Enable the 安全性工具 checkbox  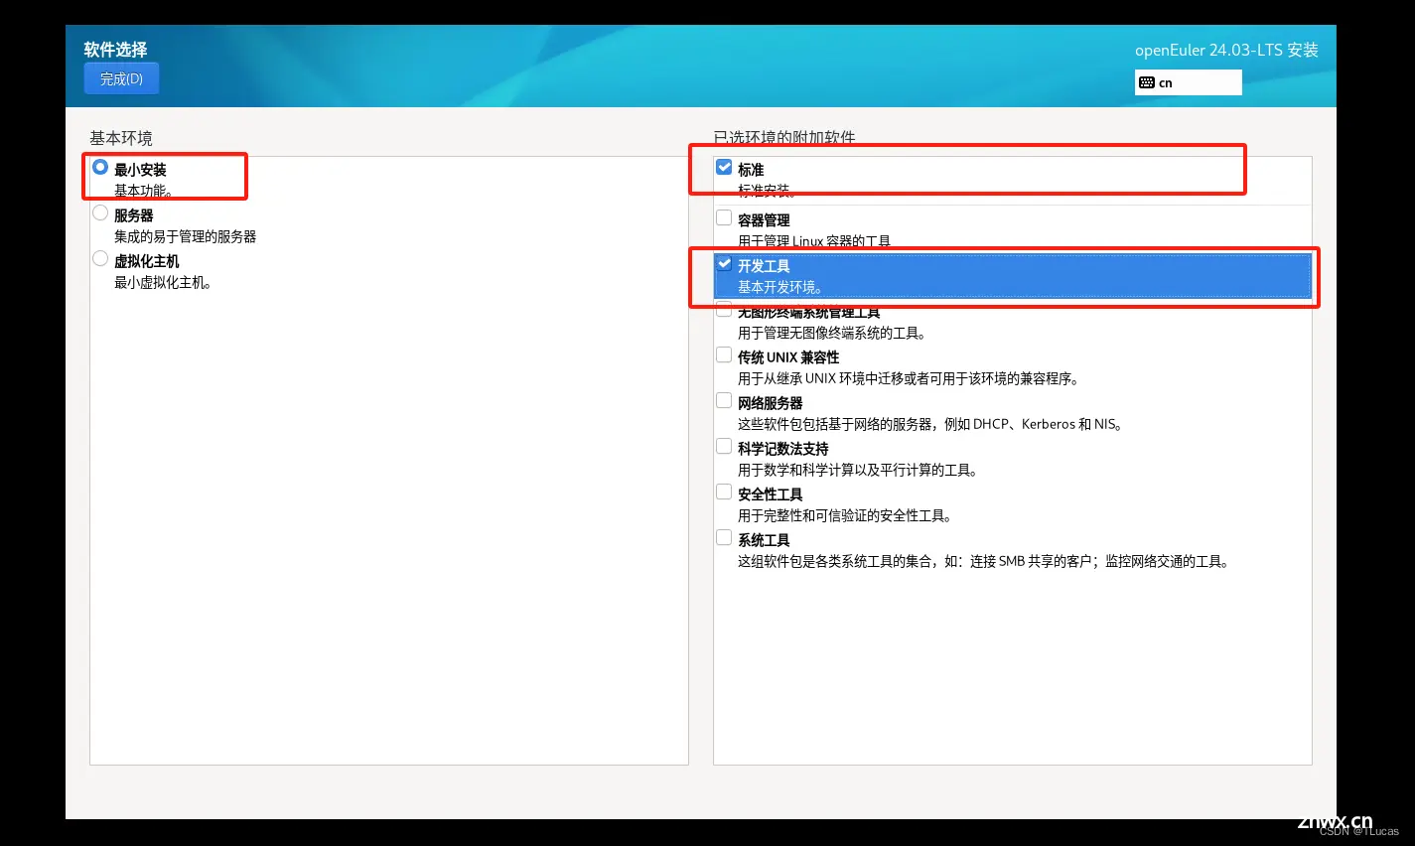724,492
